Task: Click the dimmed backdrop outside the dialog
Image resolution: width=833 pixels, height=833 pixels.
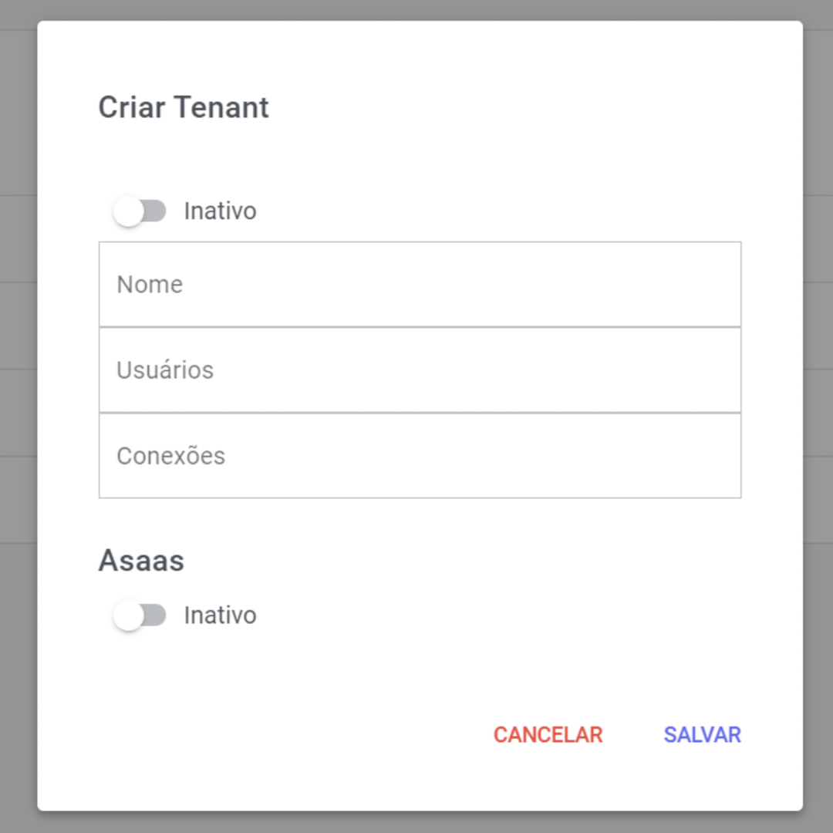Action: (x=18, y=416)
